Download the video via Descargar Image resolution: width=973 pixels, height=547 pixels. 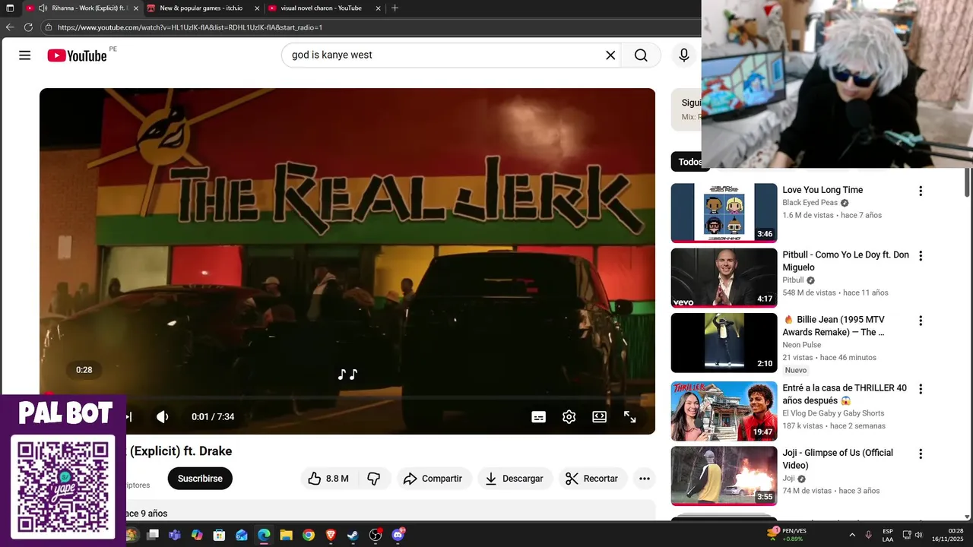coord(515,479)
